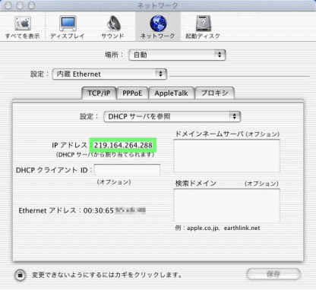Open the すべてを表示 (Show All) icon
Viewport: 316px width, 290px height.
click(23, 27)
